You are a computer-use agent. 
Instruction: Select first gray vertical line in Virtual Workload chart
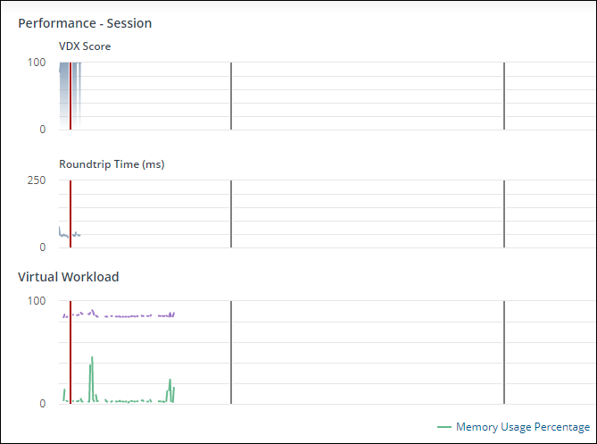231,353
